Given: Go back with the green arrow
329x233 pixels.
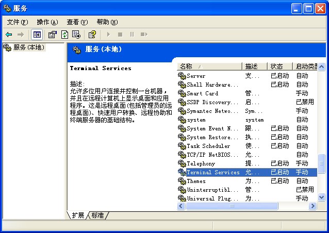Looking at the screenshot, I should point(9,35).
